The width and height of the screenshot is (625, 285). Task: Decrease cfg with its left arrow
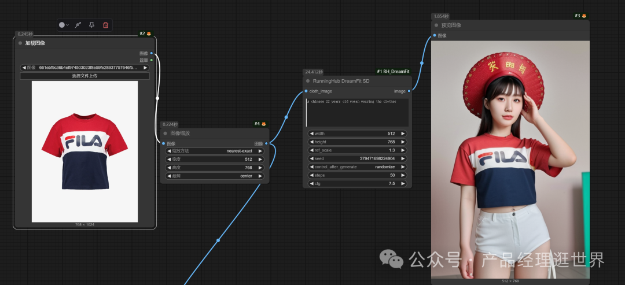tap(312, 183)
